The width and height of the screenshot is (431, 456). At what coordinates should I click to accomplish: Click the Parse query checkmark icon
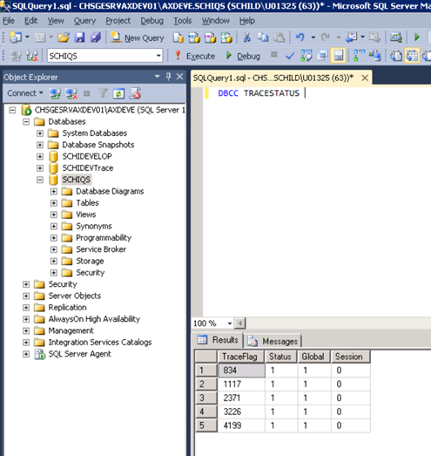coord(290,56)
